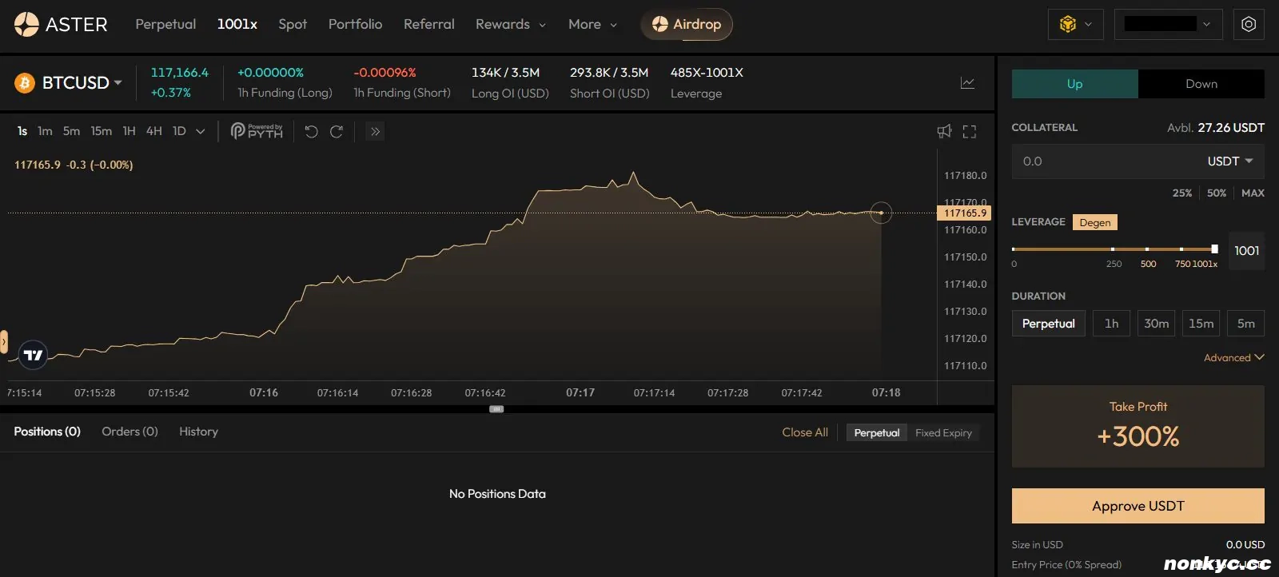Click Approve USDT button
Viewport: 1279px width, 577px height.
point(1138,506)
